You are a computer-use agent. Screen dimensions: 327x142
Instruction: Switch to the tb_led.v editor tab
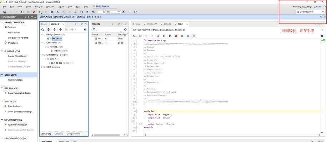tap(136, 24)
